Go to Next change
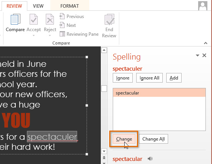 [68, 25]
